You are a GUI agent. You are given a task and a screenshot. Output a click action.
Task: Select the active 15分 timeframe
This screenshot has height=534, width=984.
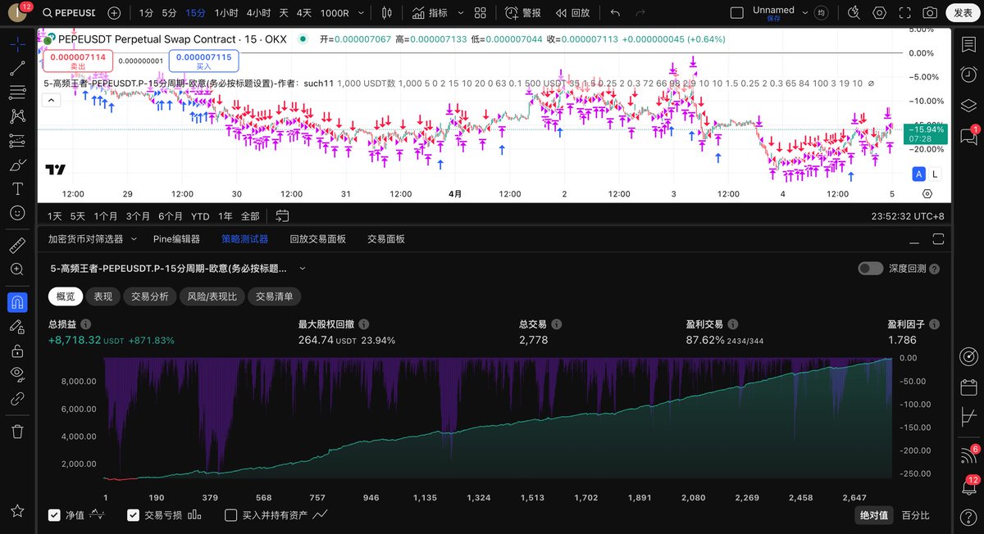coord(195,13)
